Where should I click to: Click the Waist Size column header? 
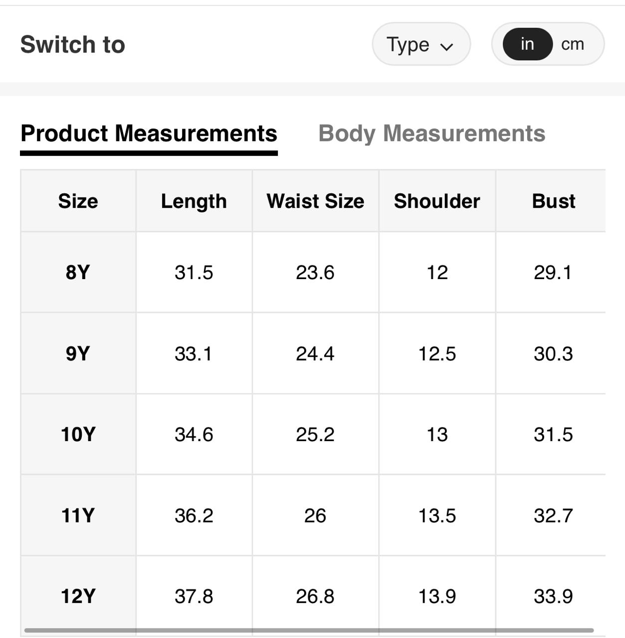tap(315, 201)
